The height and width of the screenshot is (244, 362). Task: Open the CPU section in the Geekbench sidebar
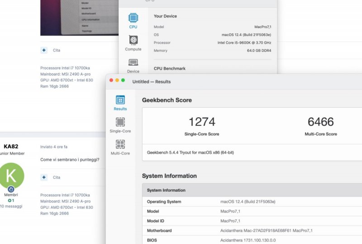[x=133, y=21]
